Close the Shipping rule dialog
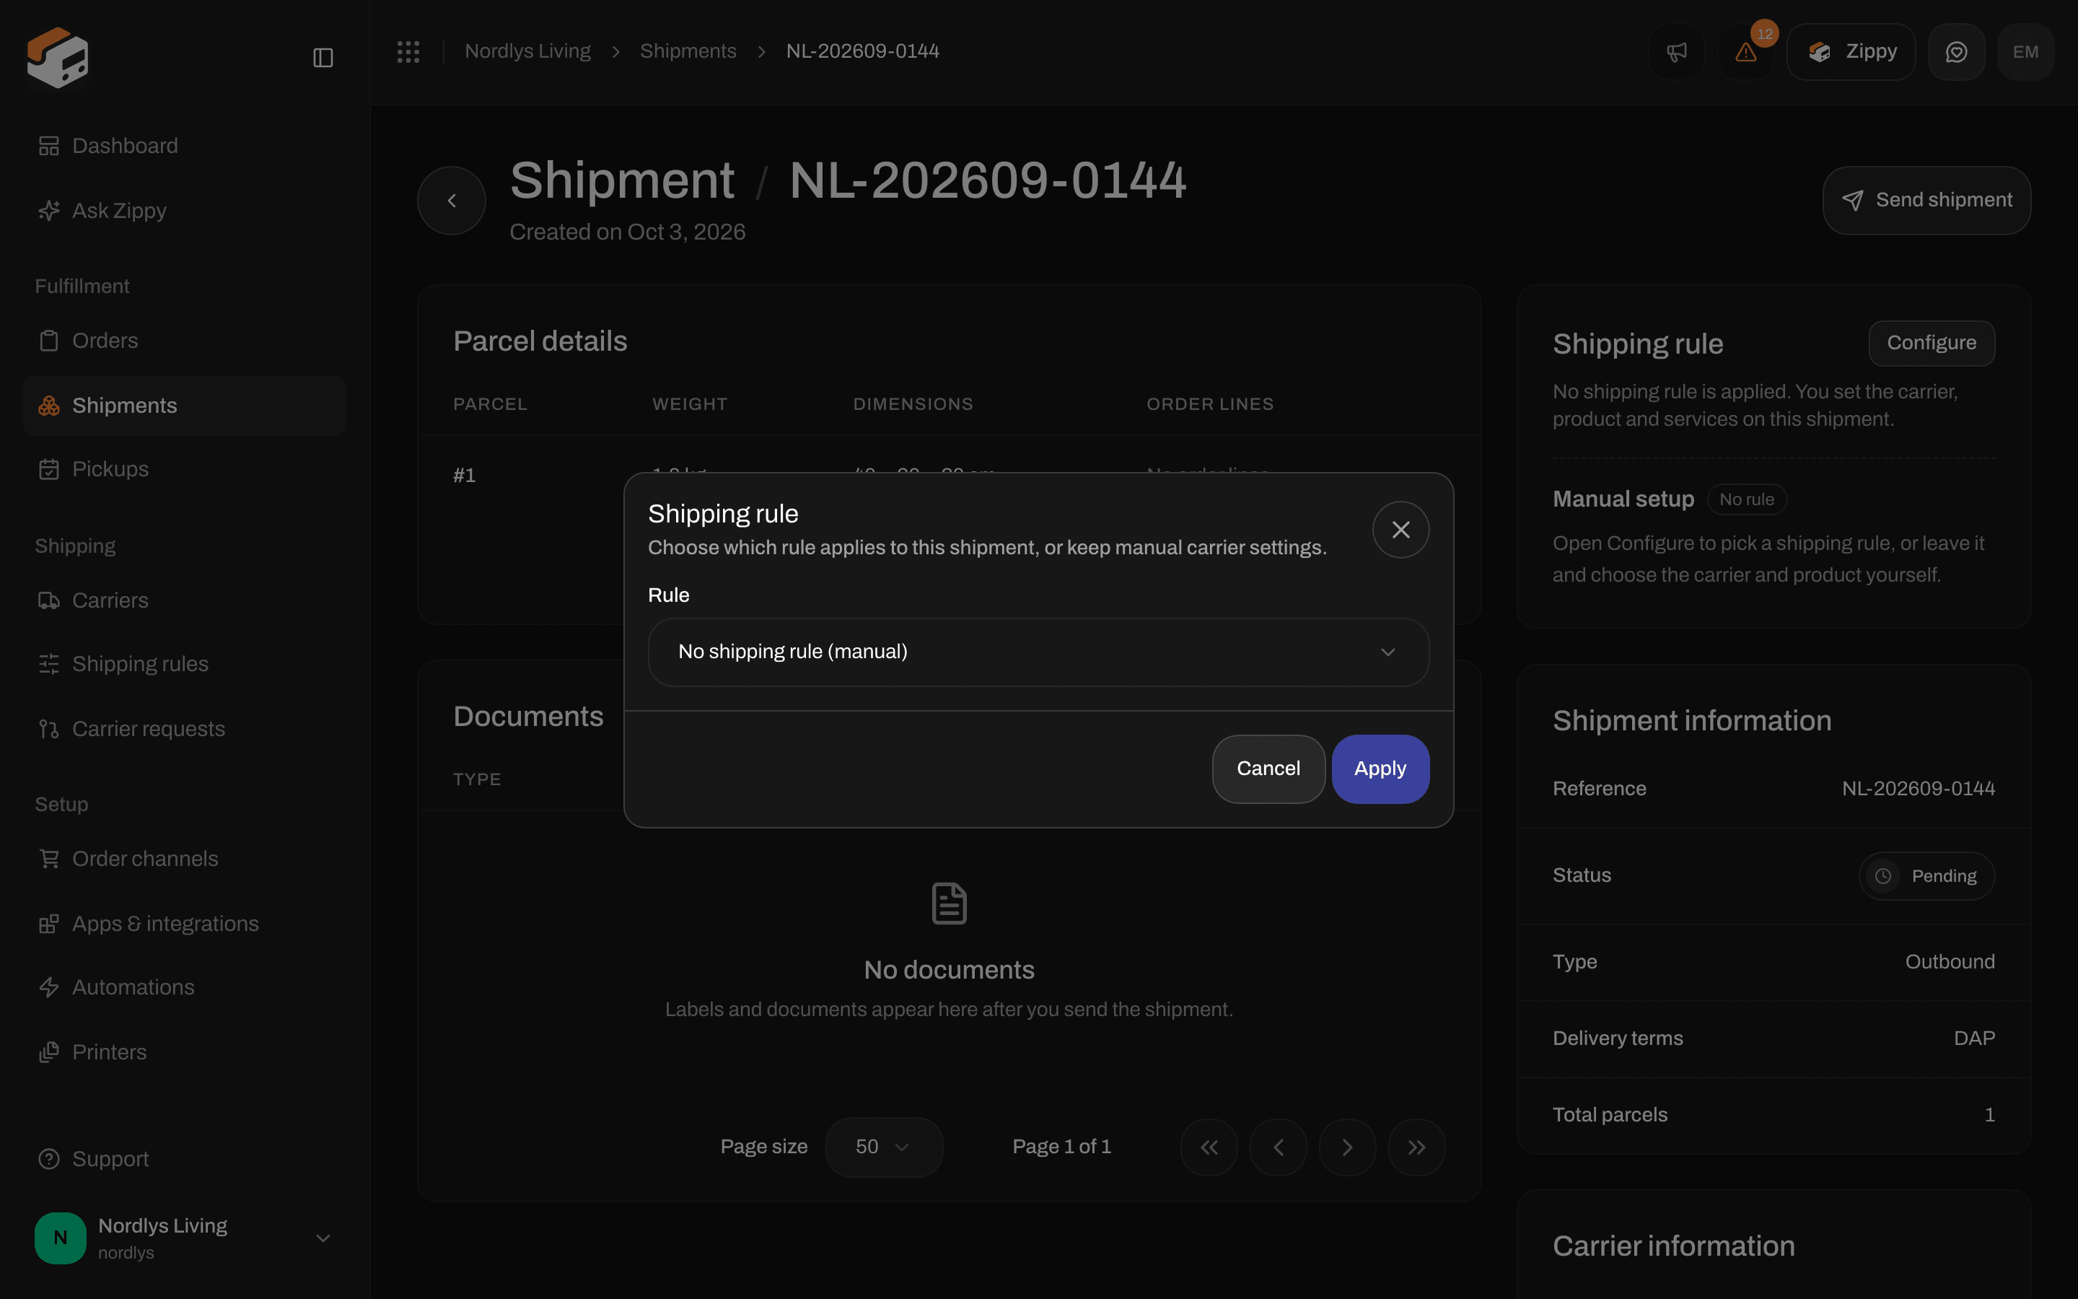The height and width of the screenshot is (1299, 2078). [x=1400, y=529]
